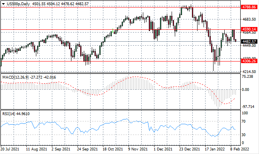Viewport: 259px width, 154px height.
Task: Click the RSI 70 overbought level label
Action: [243, 121]
